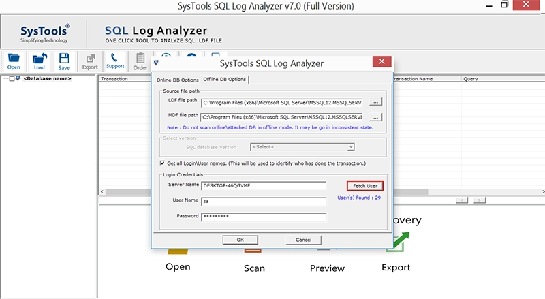
Task: Click the horizontal scrollbar left arrow
Action: pos(102,191)
